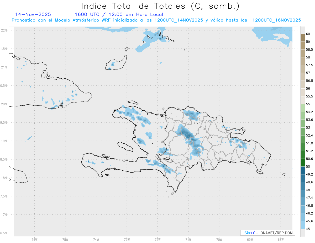Image resolution: width=315 pixels, height=243 pixels.
Task: Click the time '1600 UTC / 12:00 am Hora Local'
Action: pos(119,14)
